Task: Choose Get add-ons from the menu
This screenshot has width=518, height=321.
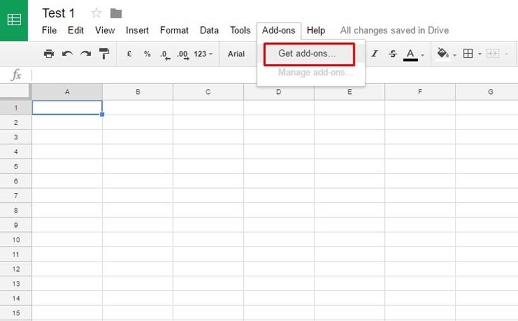Action: click(x=308, y=54)
